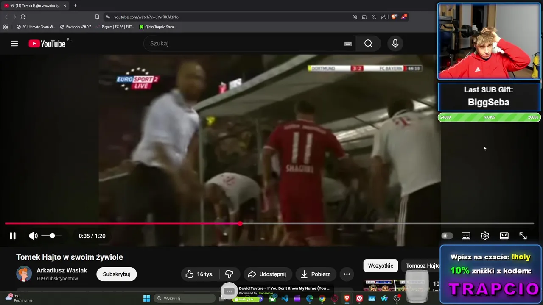
Task: Click the 0:35 / 1:20 time display
Action: (92, 236)
